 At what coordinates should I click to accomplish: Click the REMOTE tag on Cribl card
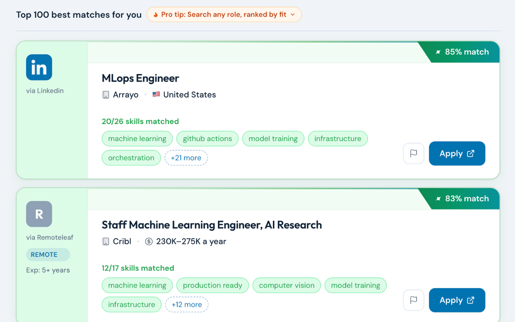(48, 254)
